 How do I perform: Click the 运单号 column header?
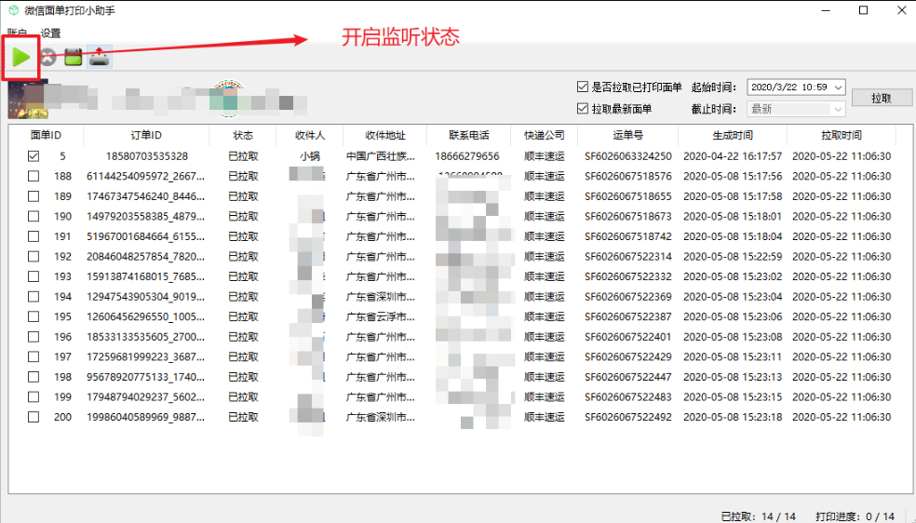(628, 135)
